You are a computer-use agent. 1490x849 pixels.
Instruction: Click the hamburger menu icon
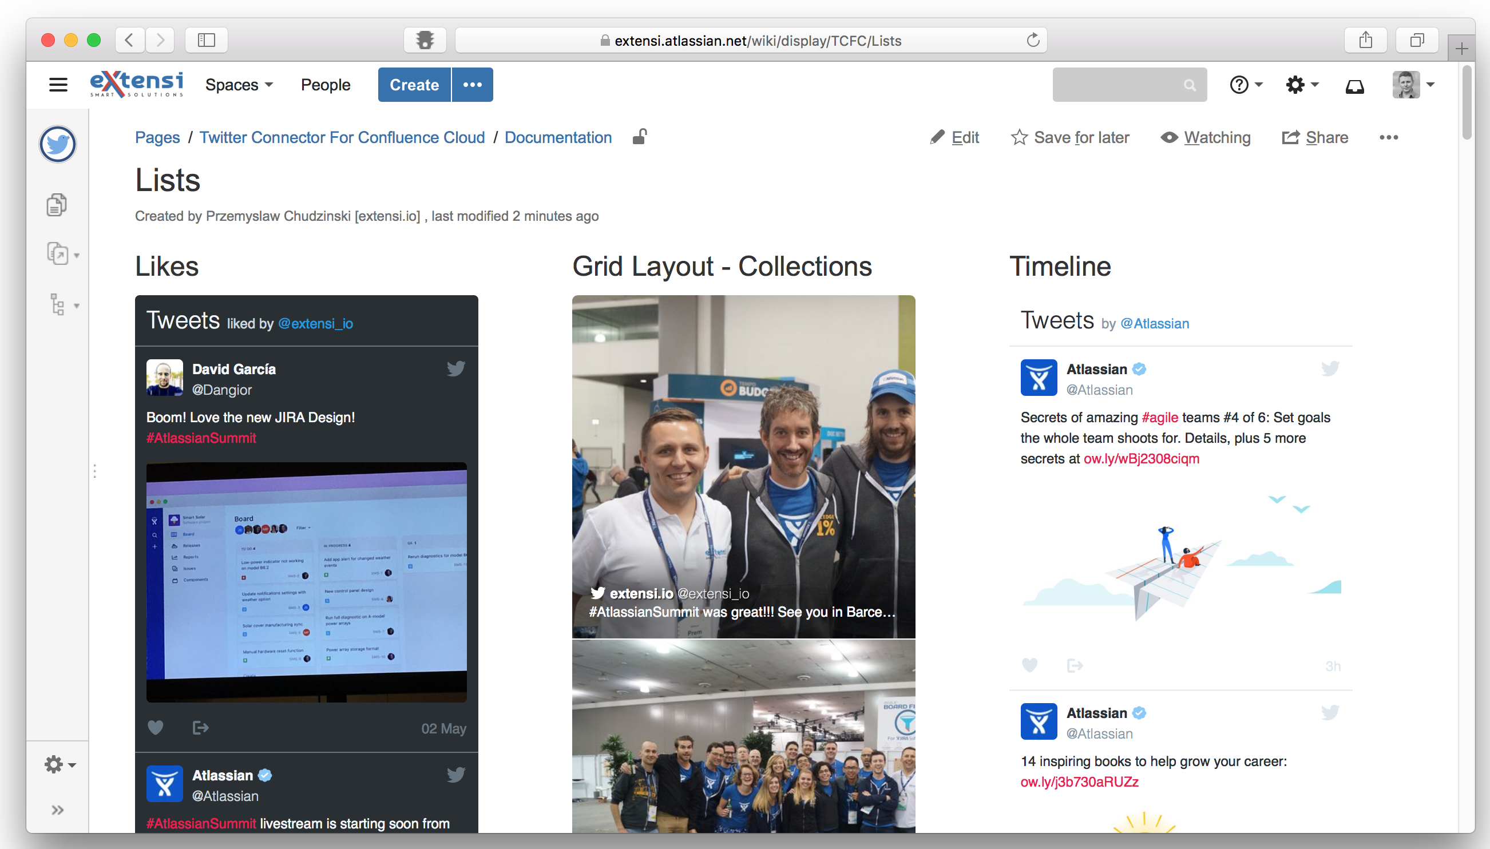(x=58, y=85)
